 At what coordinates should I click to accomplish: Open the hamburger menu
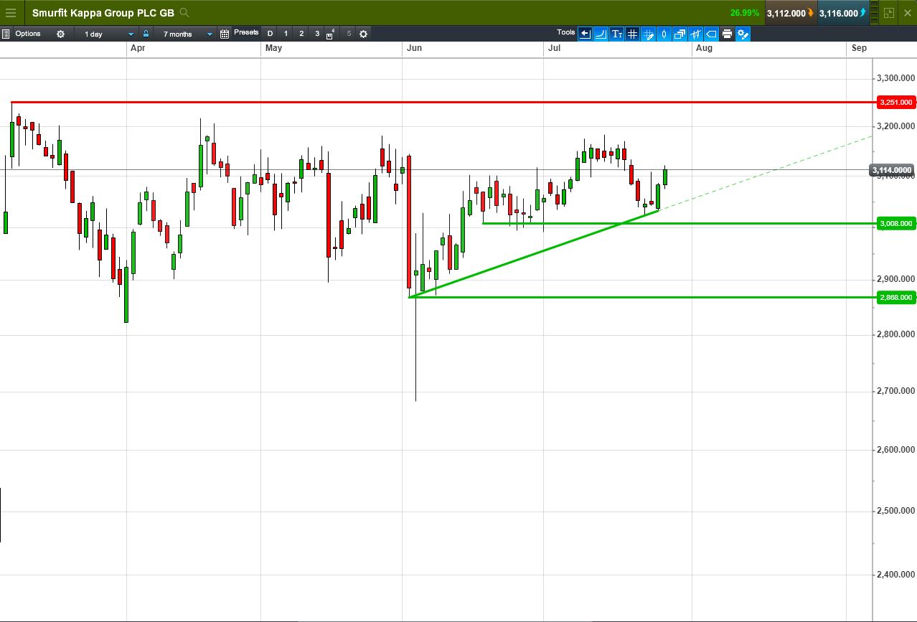point(10,13)
